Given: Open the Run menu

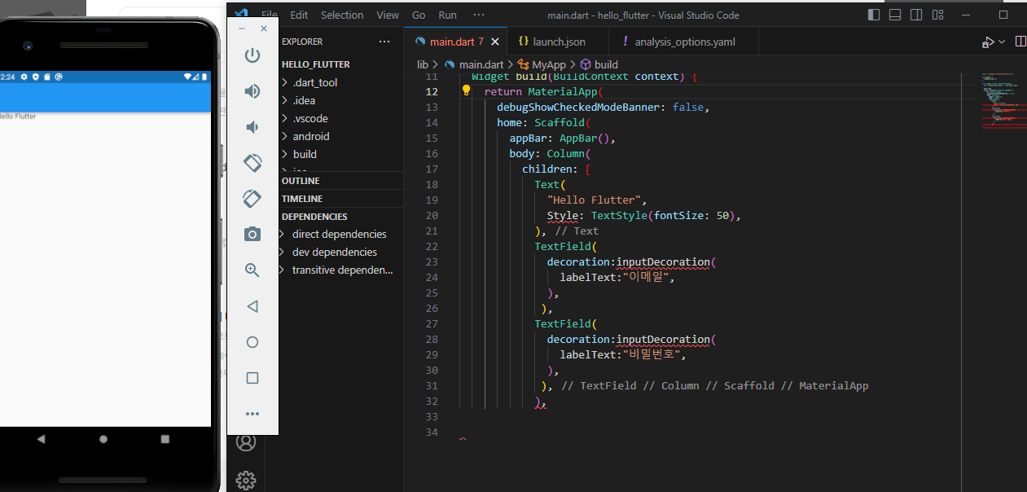Looking at the screenshot, I should (447, 15).
